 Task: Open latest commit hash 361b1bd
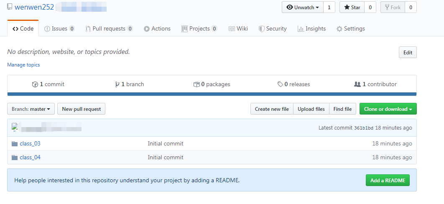tap(364, 128)
